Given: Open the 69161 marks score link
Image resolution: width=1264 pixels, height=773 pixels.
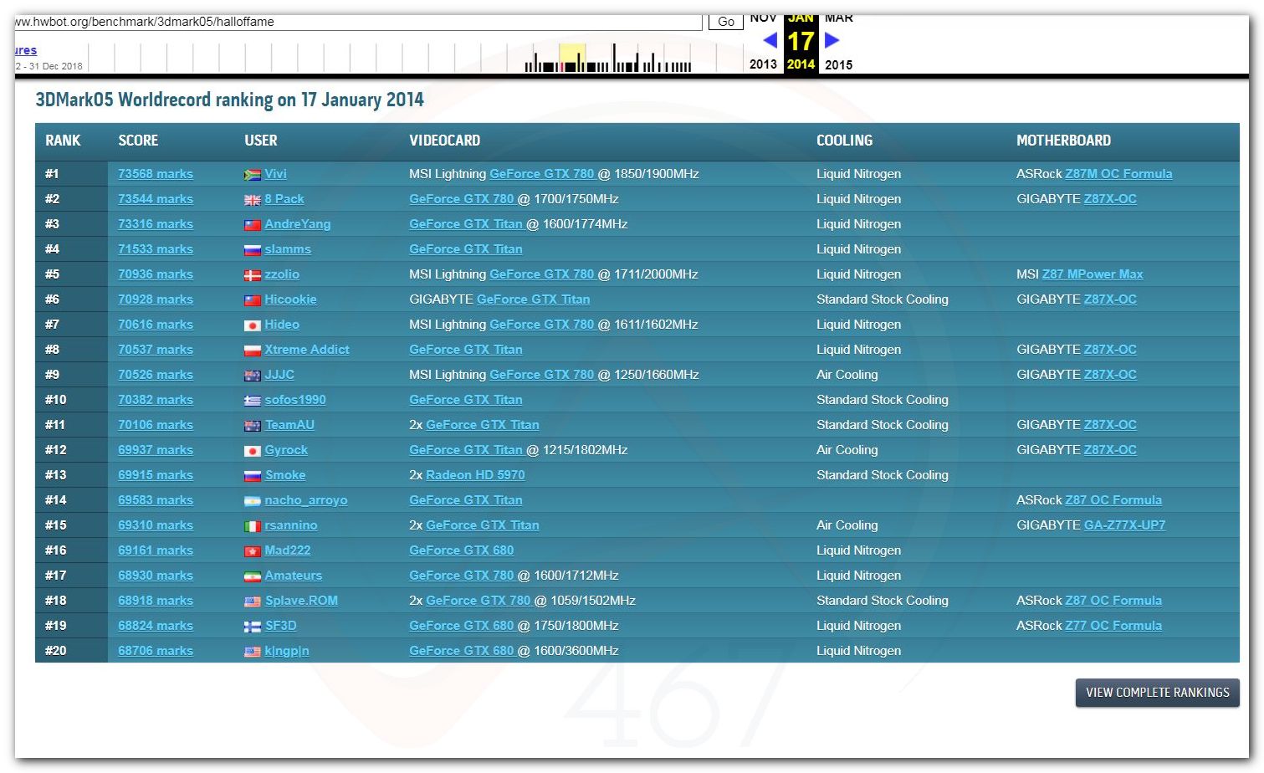Looking at the screenshot, I should click(x=156, y=550).
